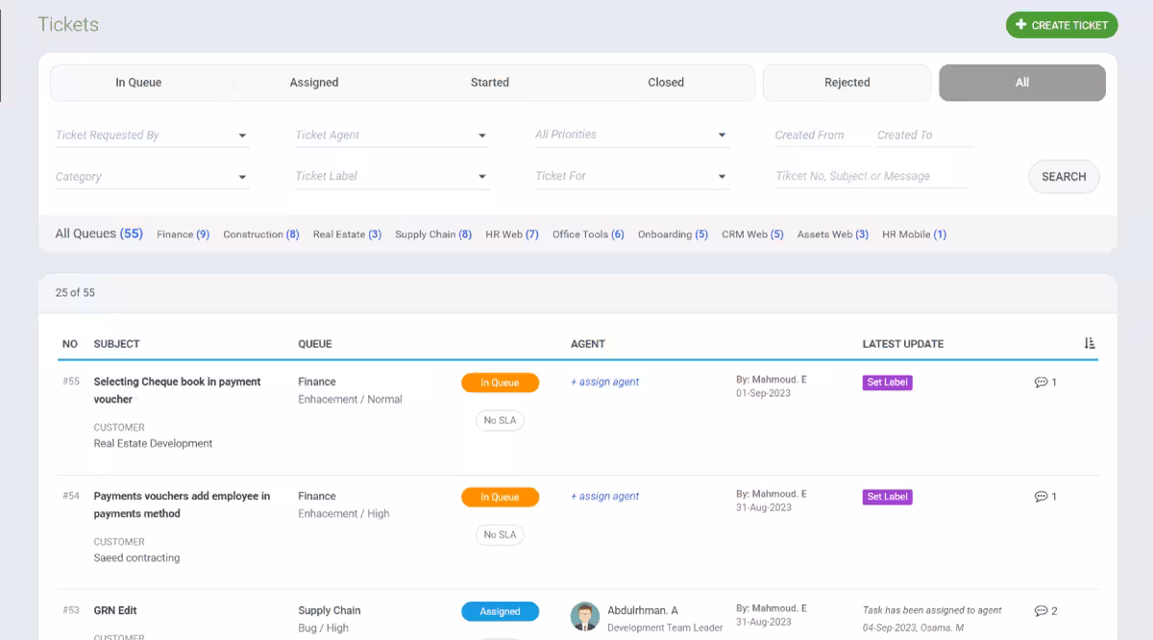Click In Queue status badge of ticket #55

coord(500,382)
